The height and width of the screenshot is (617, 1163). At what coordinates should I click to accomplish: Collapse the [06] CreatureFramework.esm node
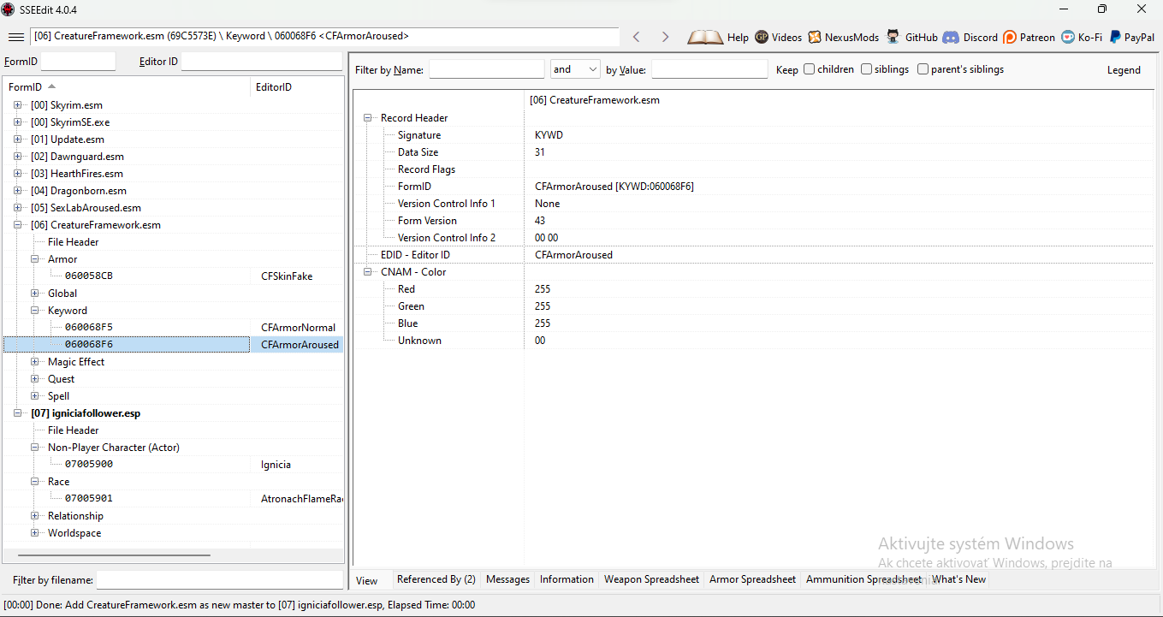(x=17, y=225)
